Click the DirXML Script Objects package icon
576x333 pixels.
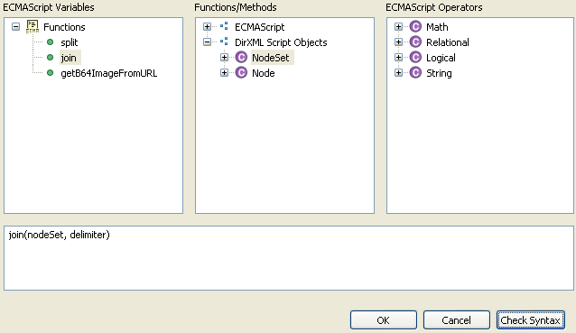(x=224, y=42)
